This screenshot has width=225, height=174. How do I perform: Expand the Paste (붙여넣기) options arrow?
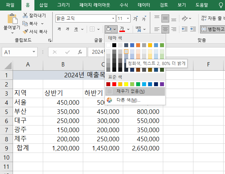pyautogui.click(x=12, y=33)
